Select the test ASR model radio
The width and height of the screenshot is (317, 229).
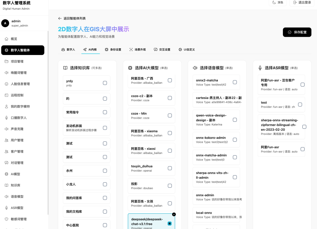click(300, 104)
